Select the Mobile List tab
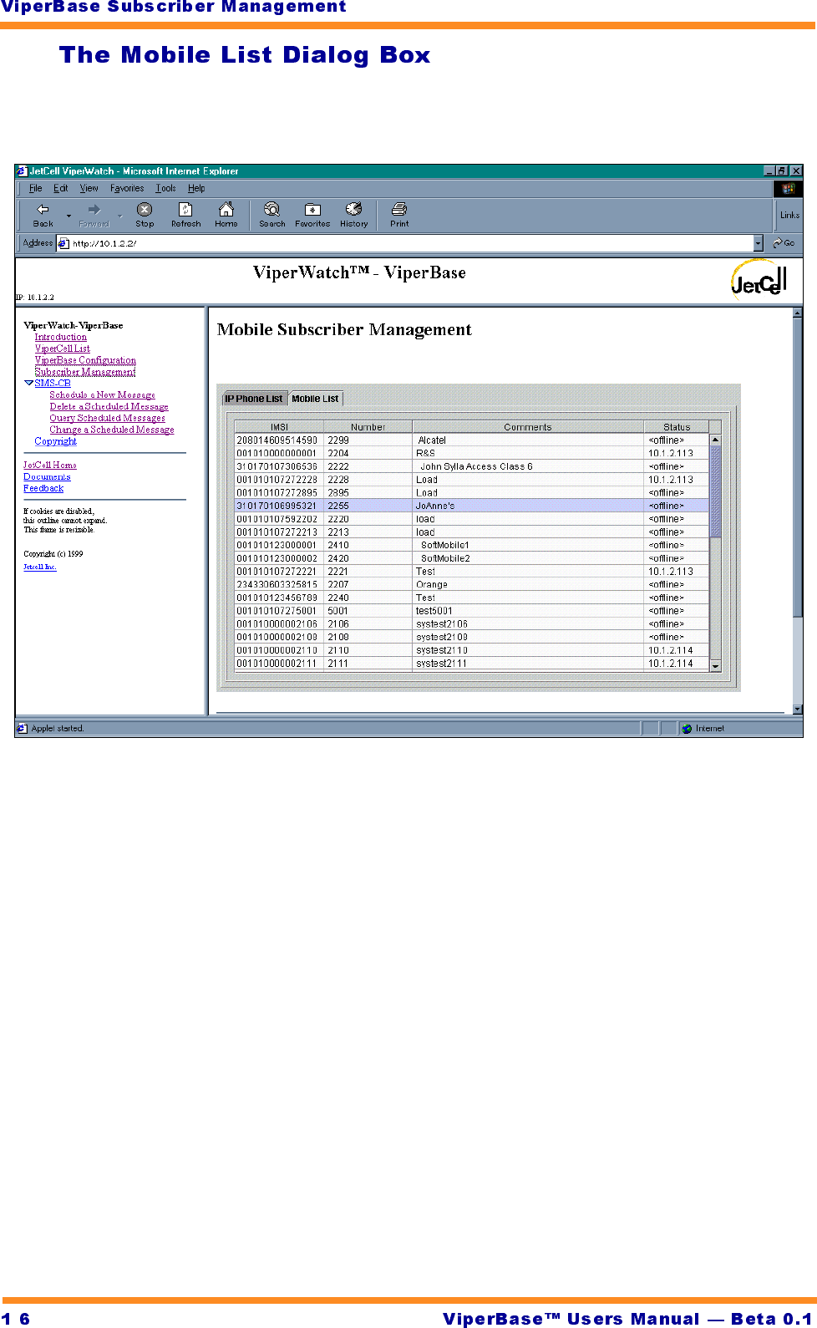817x1328 pixels. [x=315, y=399]
